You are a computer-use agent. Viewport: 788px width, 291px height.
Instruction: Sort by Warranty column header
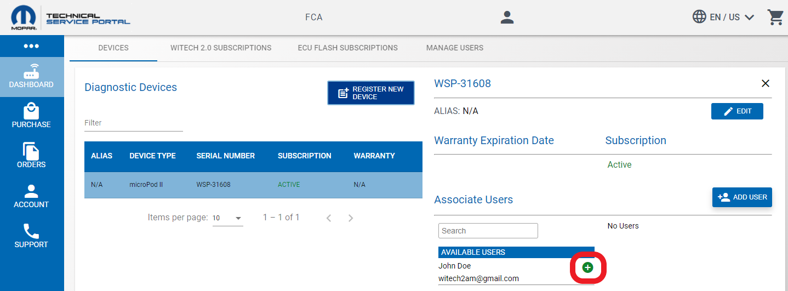[374, 156]
